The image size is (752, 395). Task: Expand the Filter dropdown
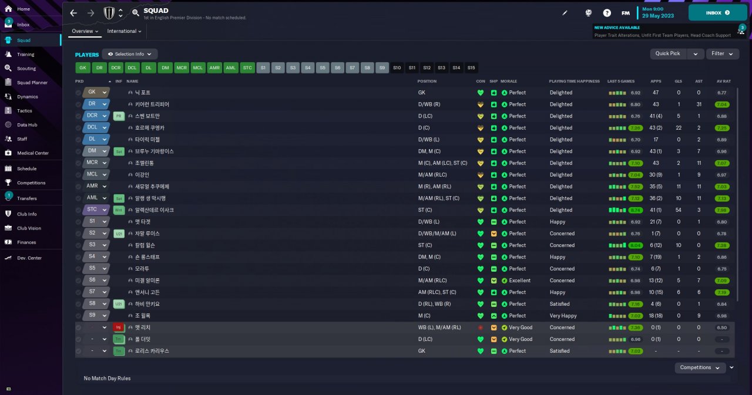click(723, 53)
